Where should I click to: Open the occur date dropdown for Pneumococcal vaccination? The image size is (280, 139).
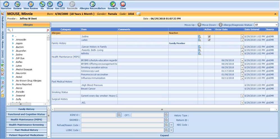coord(242,75)
